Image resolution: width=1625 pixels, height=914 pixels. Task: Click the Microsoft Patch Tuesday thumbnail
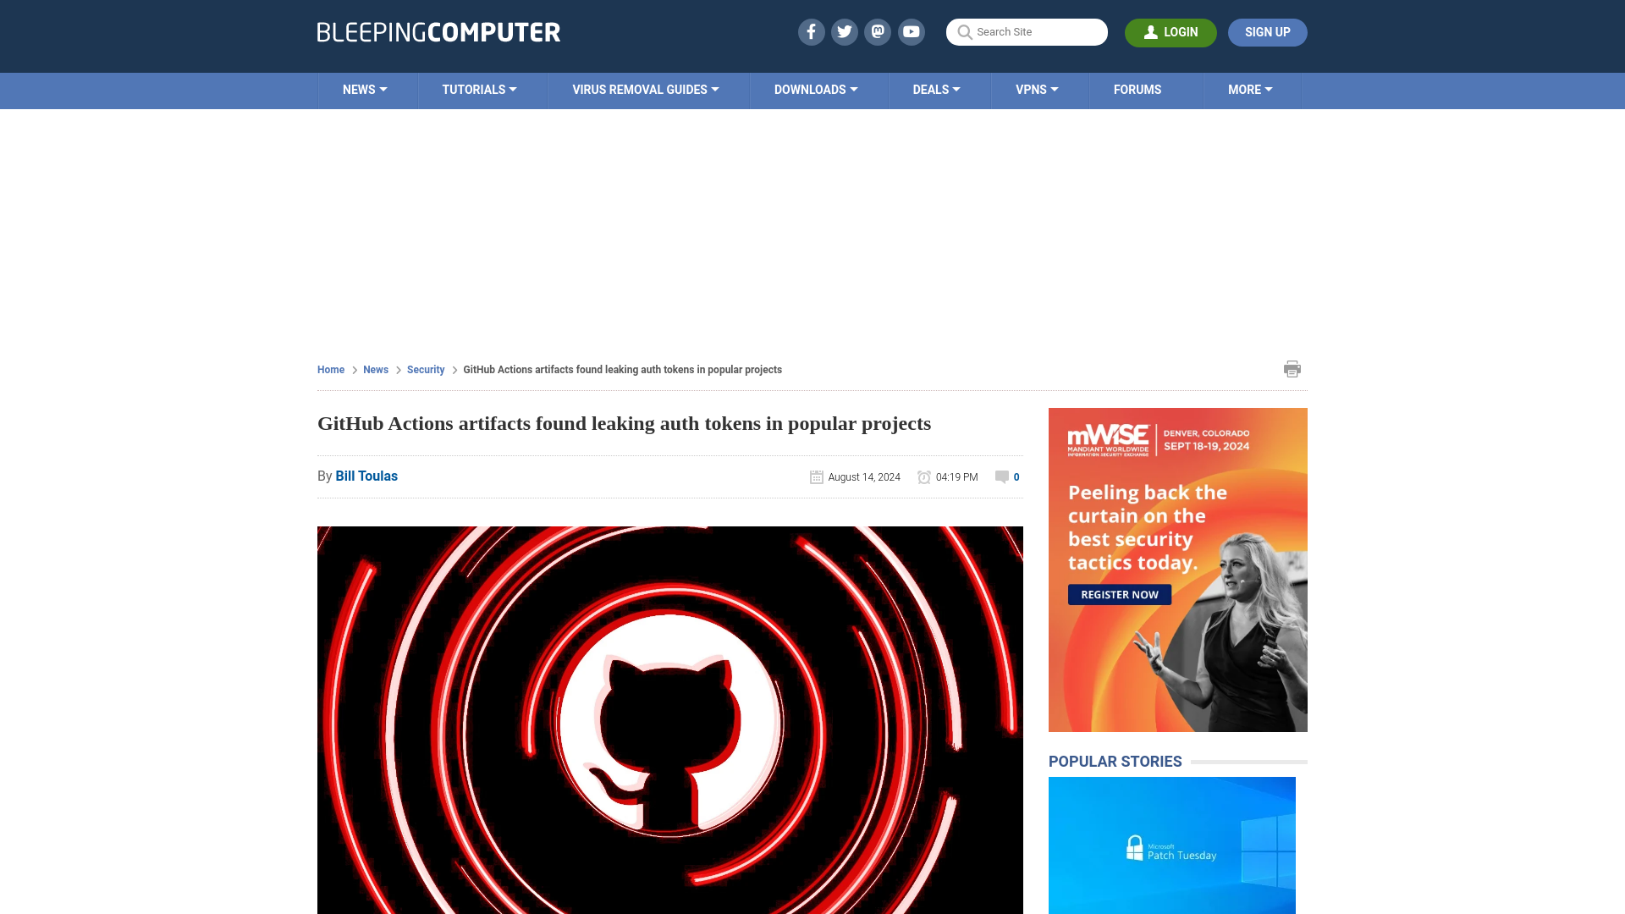click(1172, 845)
